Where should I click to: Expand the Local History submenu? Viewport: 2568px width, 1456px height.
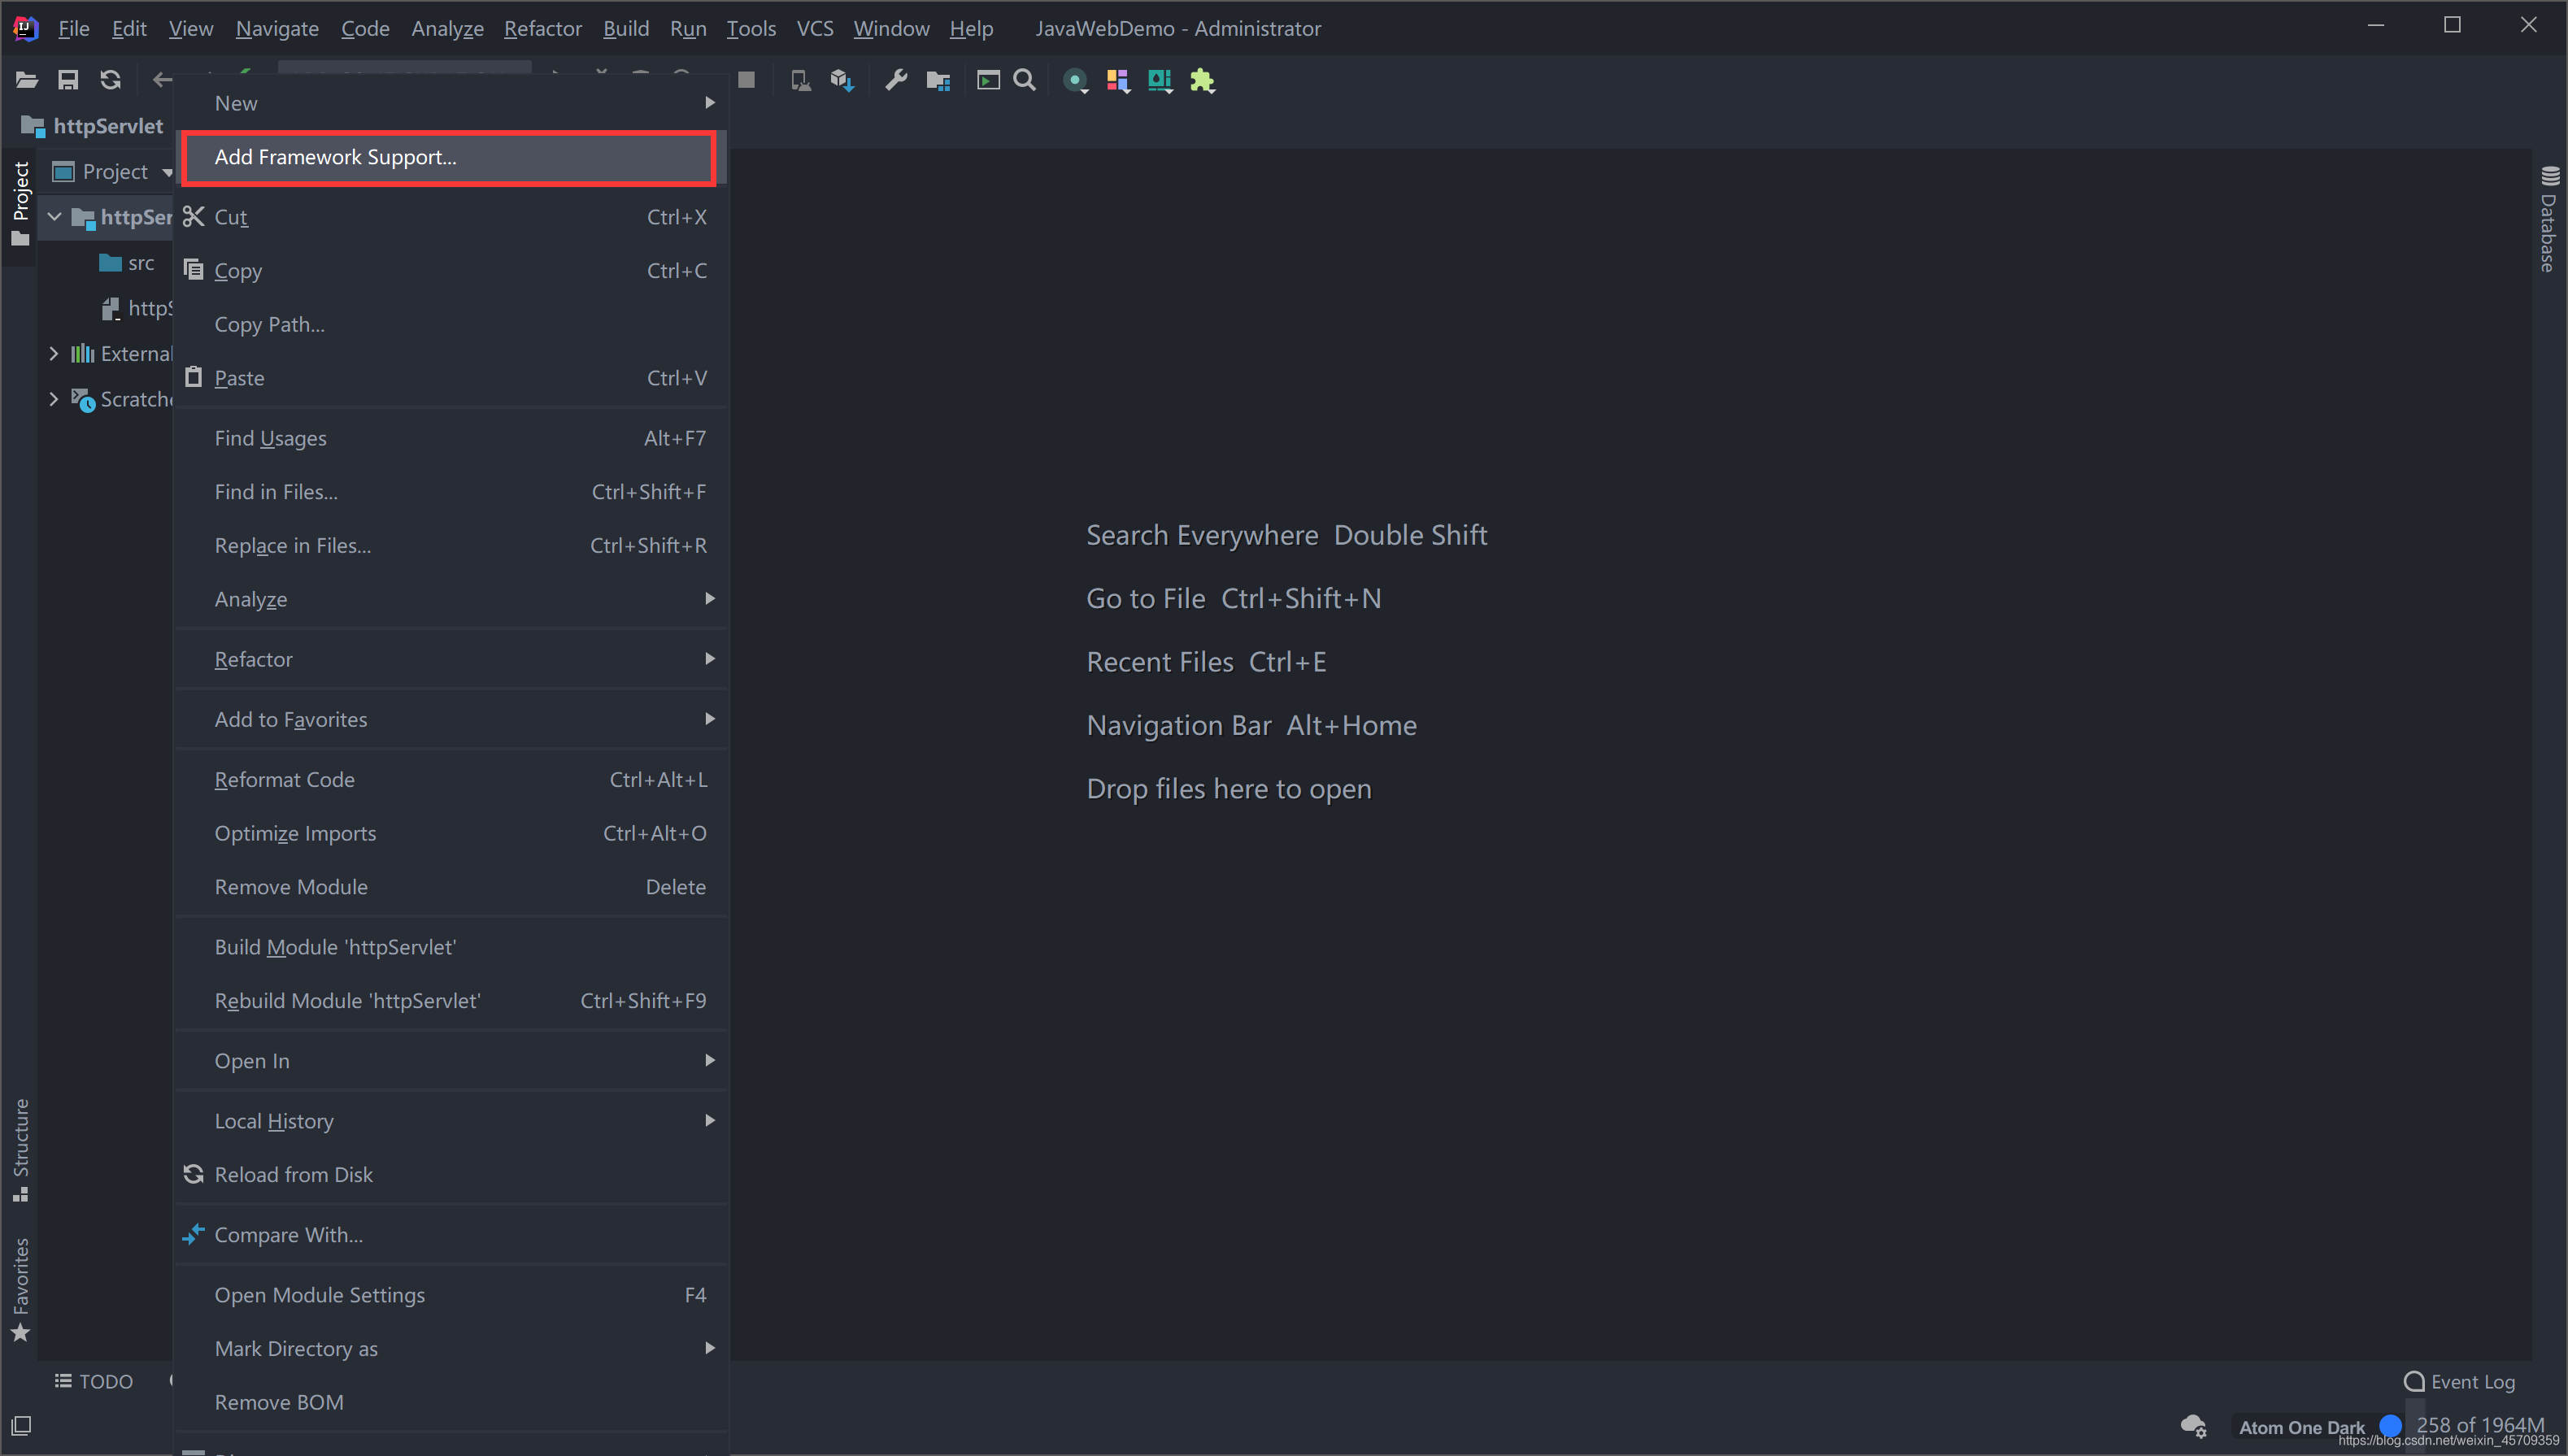point(452,1120)
